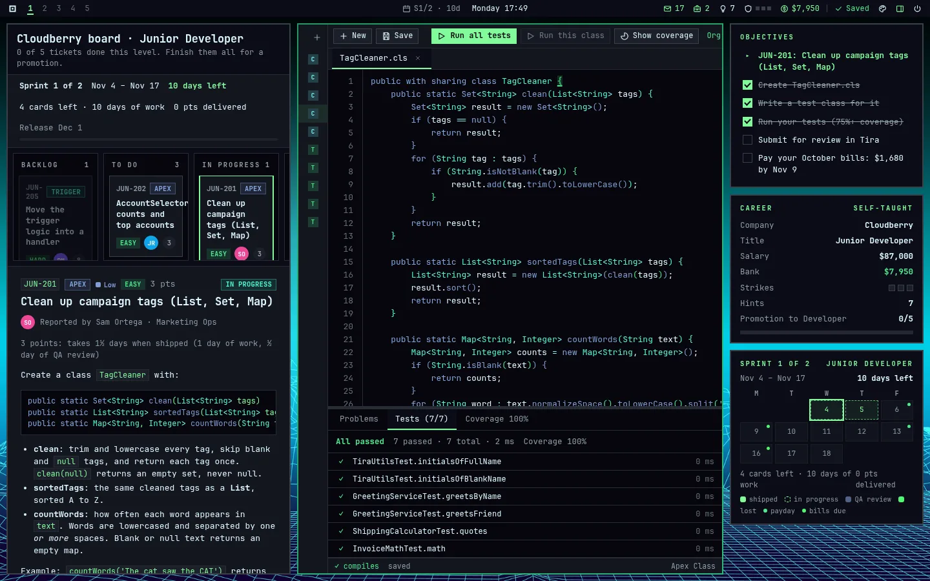
Task: Toggle the Run your tests objective checkbox
Action: 747,121
